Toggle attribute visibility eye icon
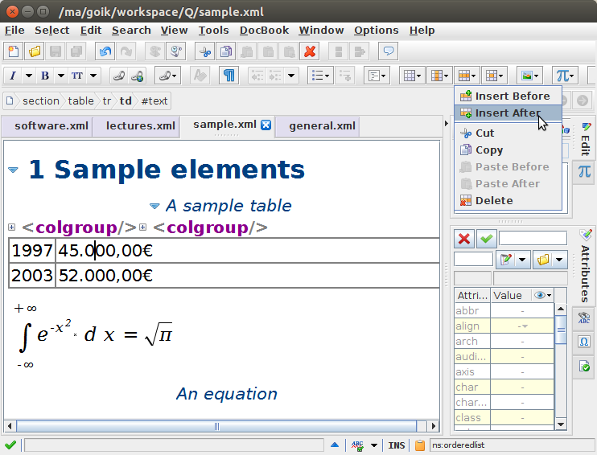Viewport: 597px width, 455px height. [x=542, y=295]
